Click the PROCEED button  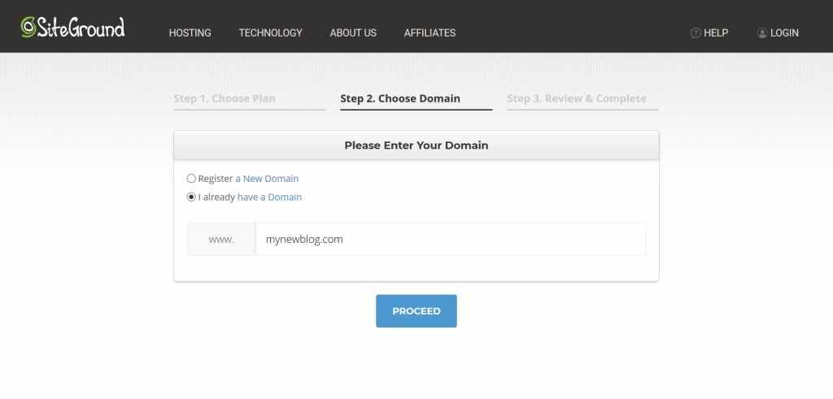coord(416,311)
